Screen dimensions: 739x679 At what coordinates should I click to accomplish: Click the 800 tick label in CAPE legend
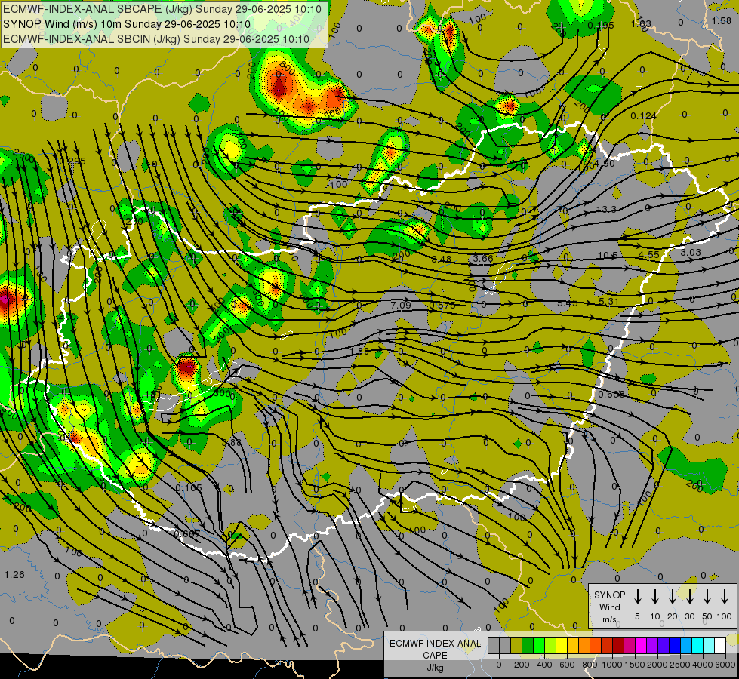(x=590, y=665)
